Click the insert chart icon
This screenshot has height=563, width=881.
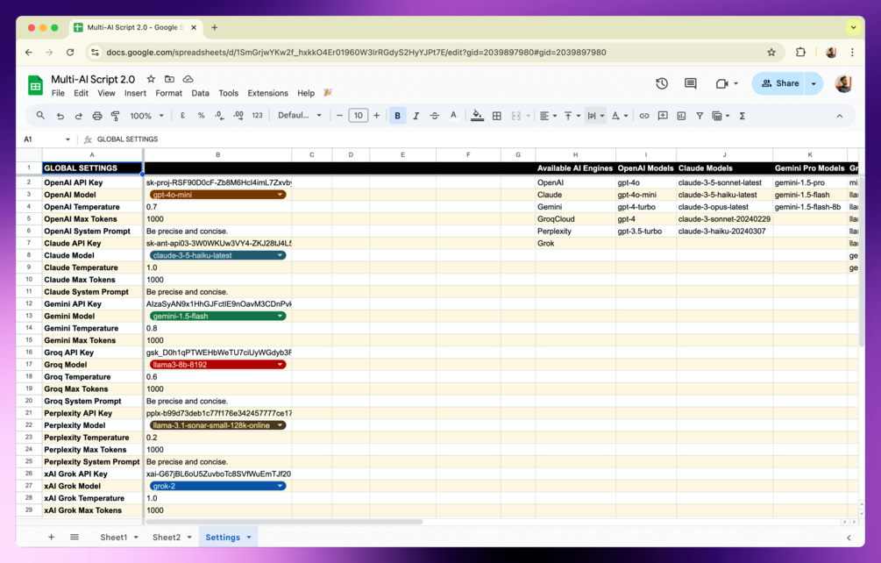[x=681, y=116]
